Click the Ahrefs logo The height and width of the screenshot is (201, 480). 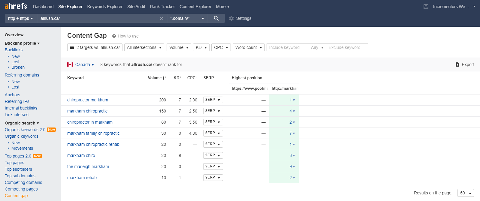click(x=16, y=6)
